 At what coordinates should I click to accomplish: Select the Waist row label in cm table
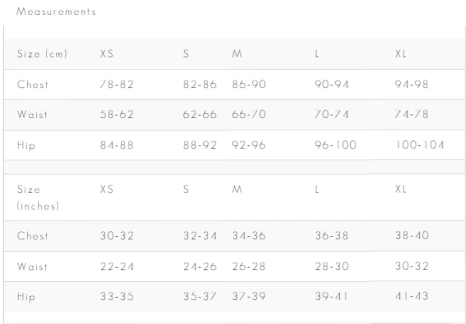tap(32, 115)
